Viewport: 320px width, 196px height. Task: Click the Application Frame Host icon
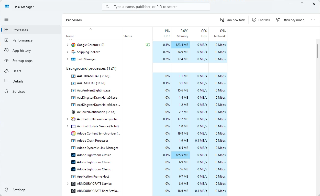(73, 177)
